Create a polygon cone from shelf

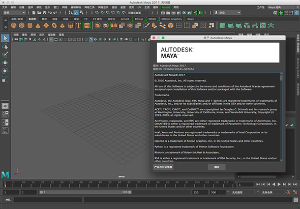[x=38, y=25]
